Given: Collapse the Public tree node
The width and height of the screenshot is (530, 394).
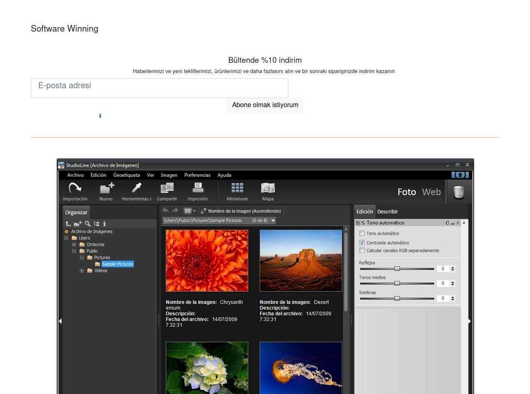Looking at the screenshot, I should [x=74, y=251].
